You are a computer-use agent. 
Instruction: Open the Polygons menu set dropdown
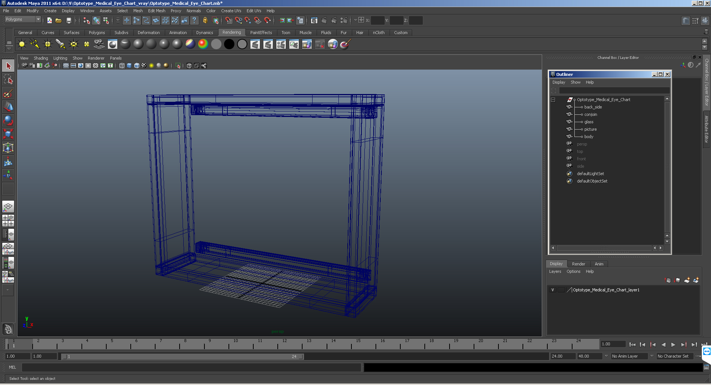tap(23, 20)
